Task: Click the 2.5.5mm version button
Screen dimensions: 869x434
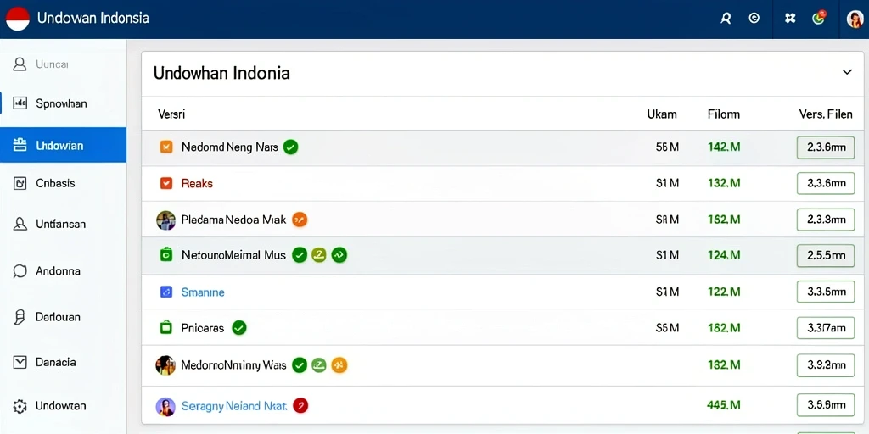Action: pyautogui.click(x=826, y=256)
